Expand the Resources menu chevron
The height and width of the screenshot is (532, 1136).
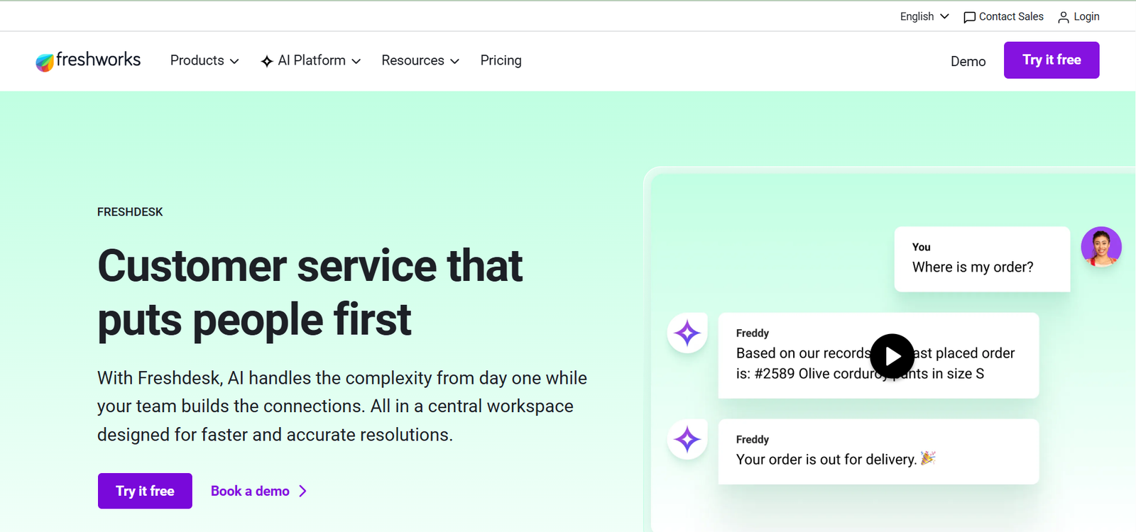(454, 62)
